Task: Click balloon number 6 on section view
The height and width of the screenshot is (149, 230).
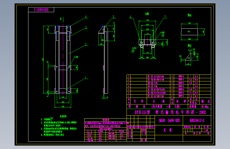Action: click(131, 17)
